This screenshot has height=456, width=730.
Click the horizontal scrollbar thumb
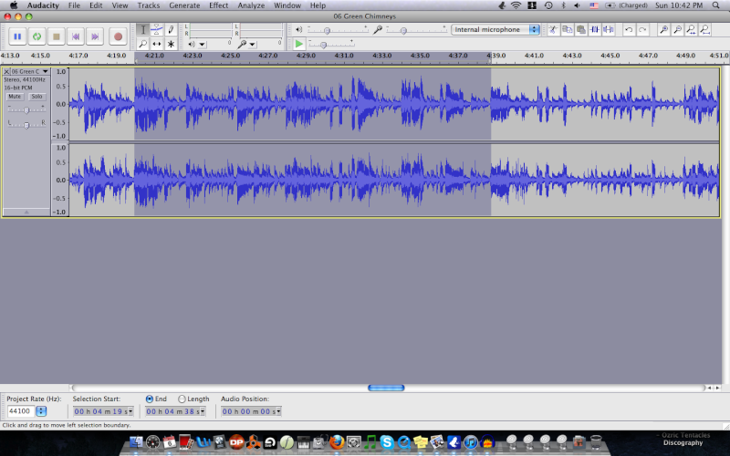coord(386,388)
